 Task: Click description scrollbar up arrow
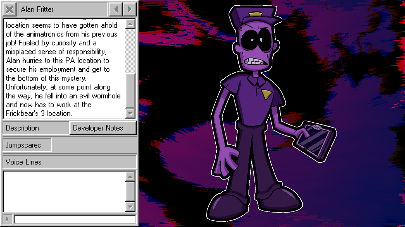(x=130, y=24)
